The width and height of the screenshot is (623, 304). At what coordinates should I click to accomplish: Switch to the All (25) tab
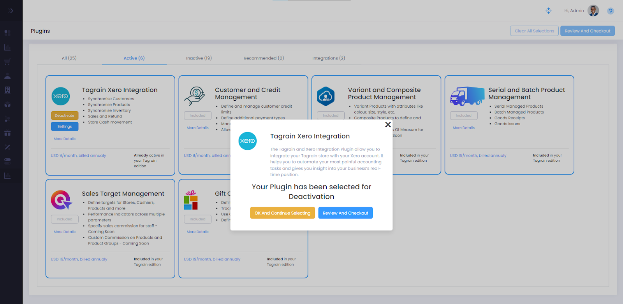[69, 58]
